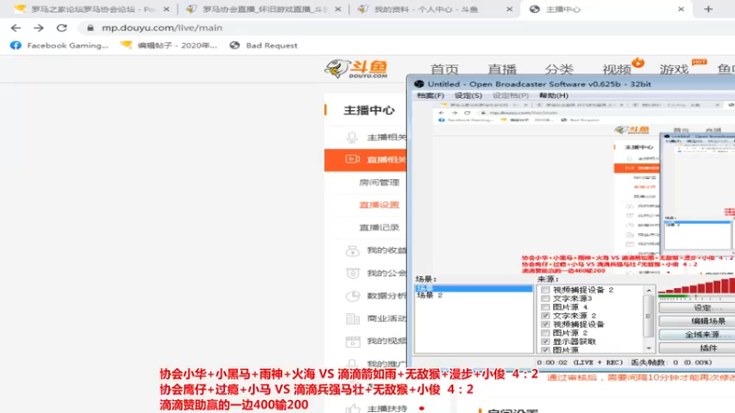
Task: Click the camera icon on the orange 直播相关 row
Action: click(x=353, y=159)
